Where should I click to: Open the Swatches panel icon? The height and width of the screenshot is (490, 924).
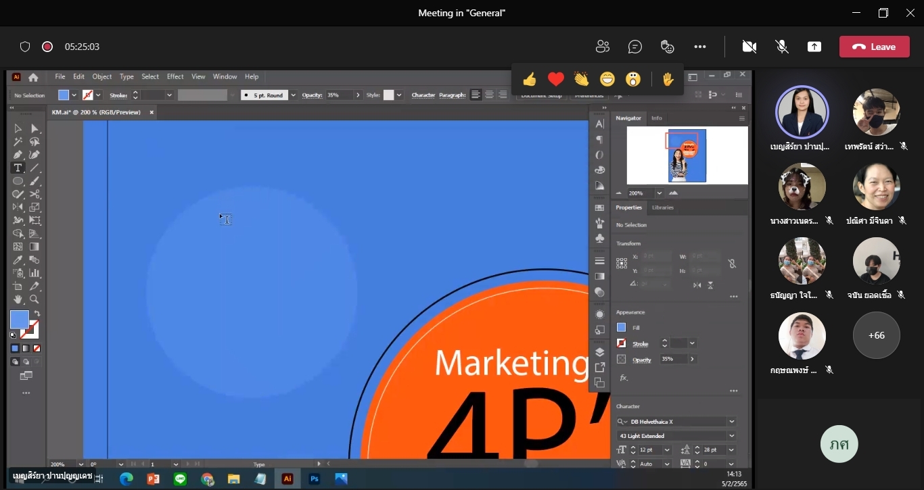(x=599, y=207)
